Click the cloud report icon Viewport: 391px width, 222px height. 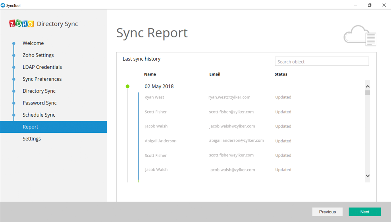pos(360,36)
